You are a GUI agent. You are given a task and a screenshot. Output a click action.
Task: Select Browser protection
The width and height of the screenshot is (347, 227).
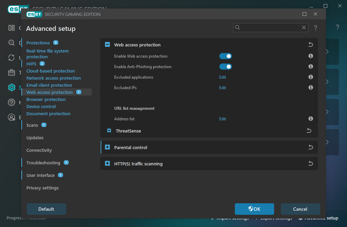46,99
